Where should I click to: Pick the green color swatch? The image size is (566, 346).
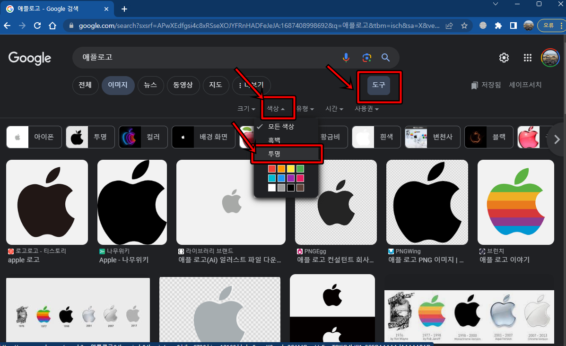(x=300, y=169)
